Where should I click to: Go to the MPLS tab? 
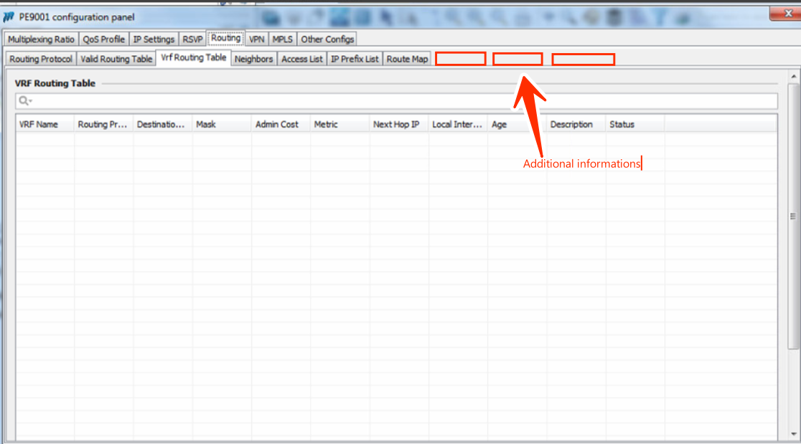(282, 39)
